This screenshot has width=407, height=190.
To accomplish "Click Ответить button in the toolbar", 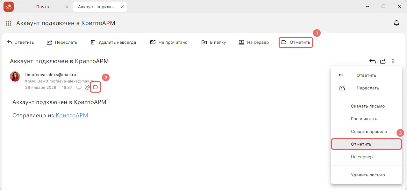I will point(20,42).
